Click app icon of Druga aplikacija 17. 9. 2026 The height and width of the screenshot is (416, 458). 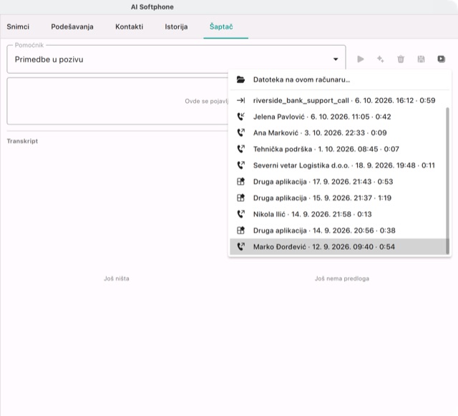240,182
